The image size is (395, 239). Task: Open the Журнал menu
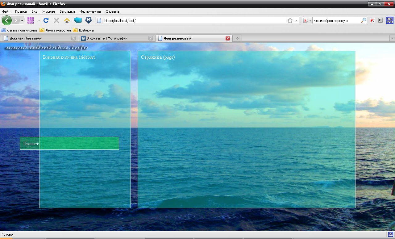pyautogui.click(x=48, y=11)
